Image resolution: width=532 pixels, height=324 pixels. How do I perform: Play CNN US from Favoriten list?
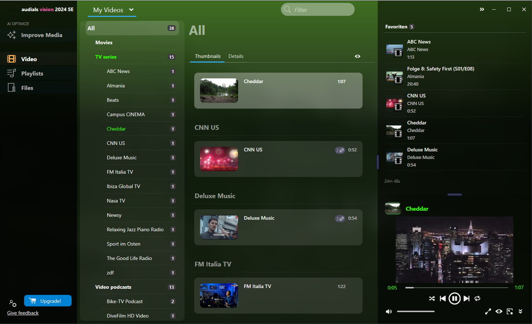tap(455, 103)
